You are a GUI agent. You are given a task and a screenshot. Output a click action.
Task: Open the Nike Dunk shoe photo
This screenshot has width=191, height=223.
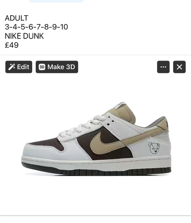(96, 139)
